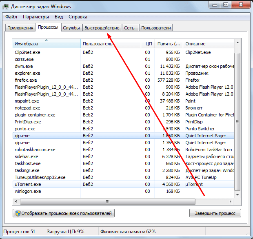Viewport: 253px width, 239px height.
Task: Select the TuneUpUtilitiesApp32.exe process row
Action: point(123,177)
